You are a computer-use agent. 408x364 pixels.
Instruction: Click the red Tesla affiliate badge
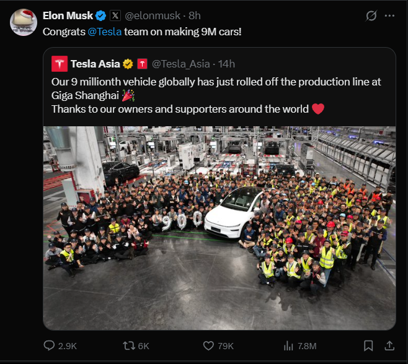point(142,63)
